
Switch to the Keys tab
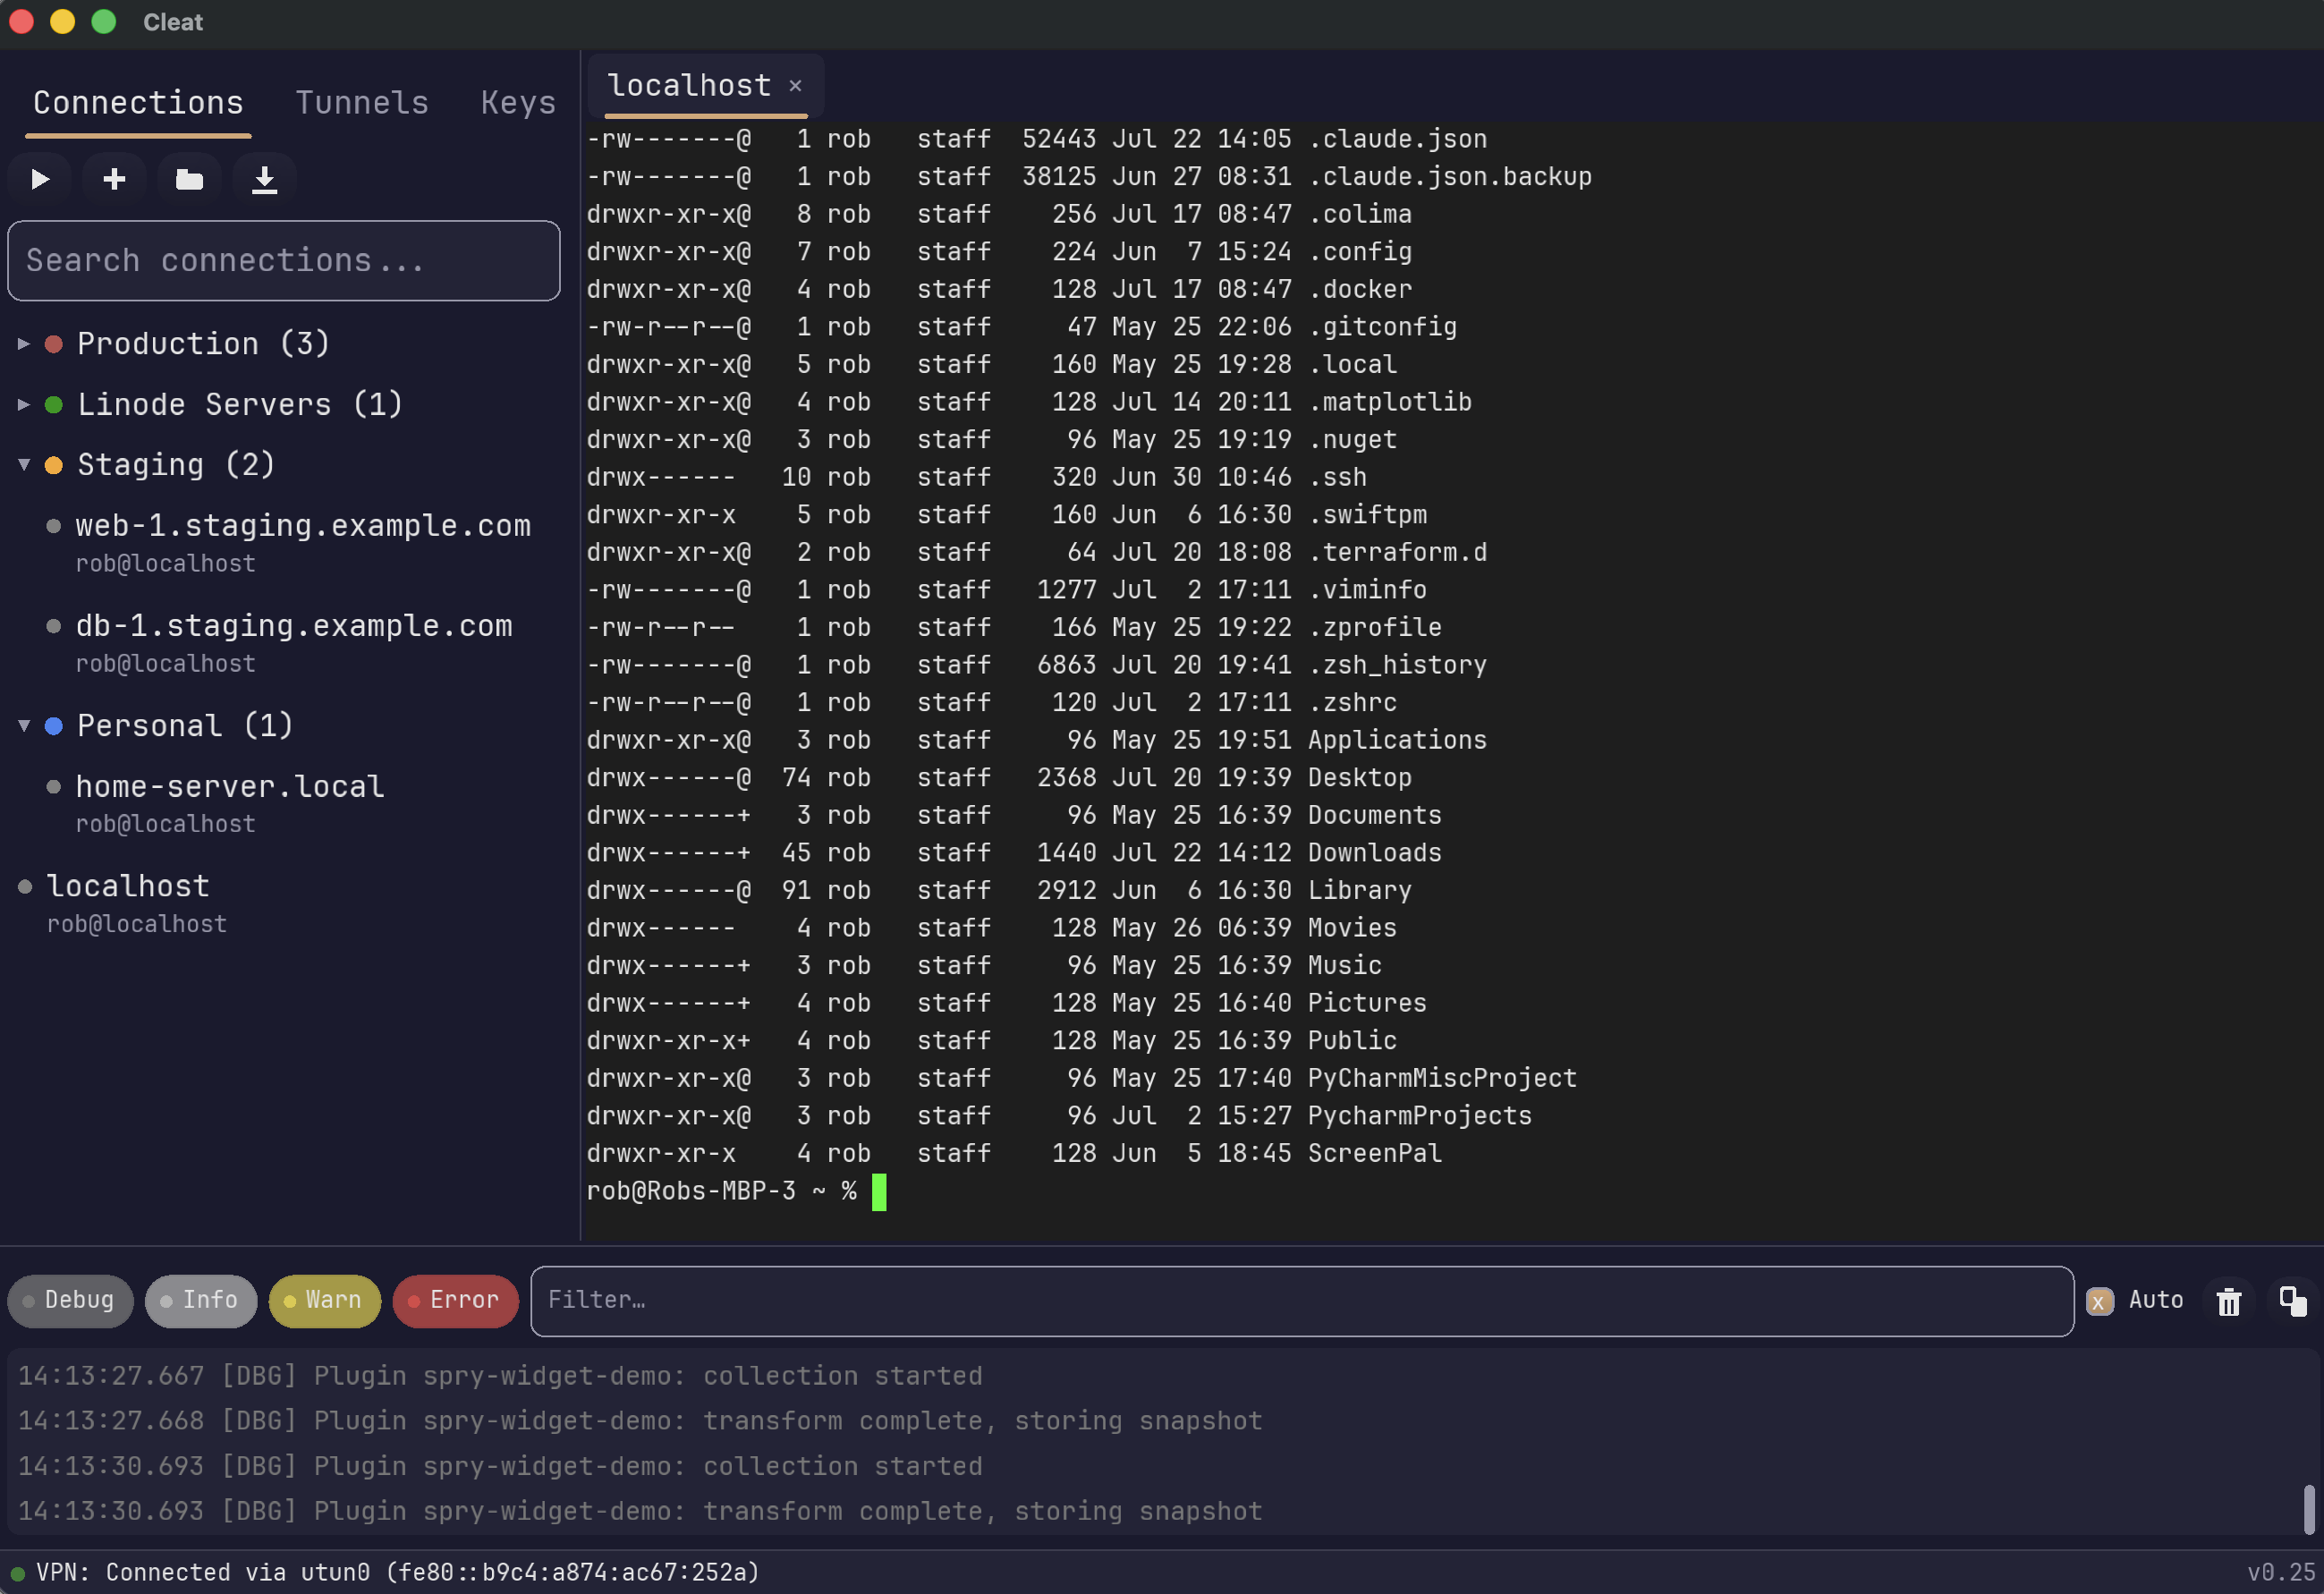point(518,103)
